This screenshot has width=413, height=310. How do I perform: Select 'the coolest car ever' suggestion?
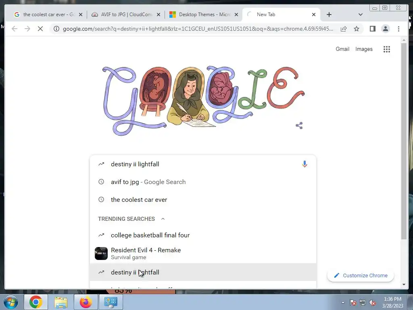click(203, 199)
